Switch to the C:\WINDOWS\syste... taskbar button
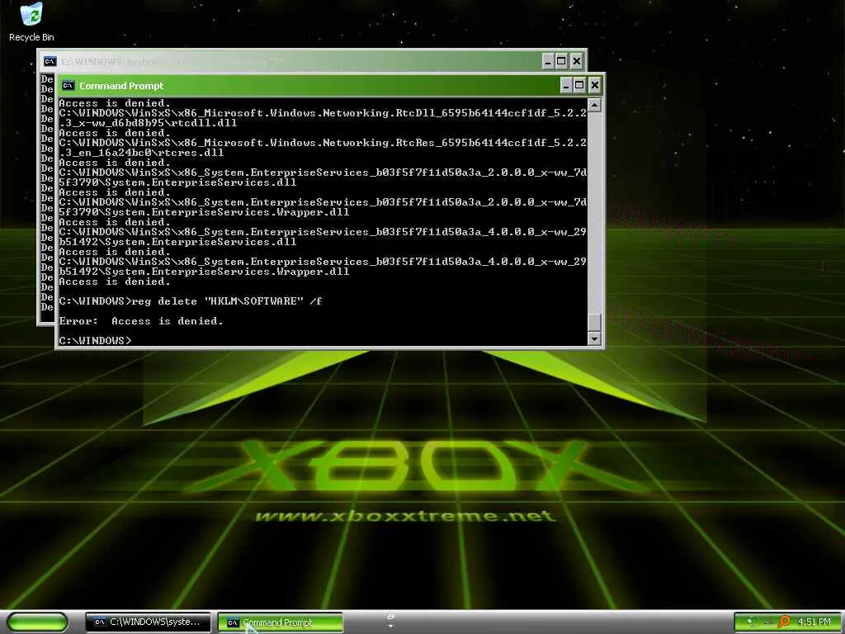Image resolution: width=845 pixels, height=634 pixels. pos(149,622)
